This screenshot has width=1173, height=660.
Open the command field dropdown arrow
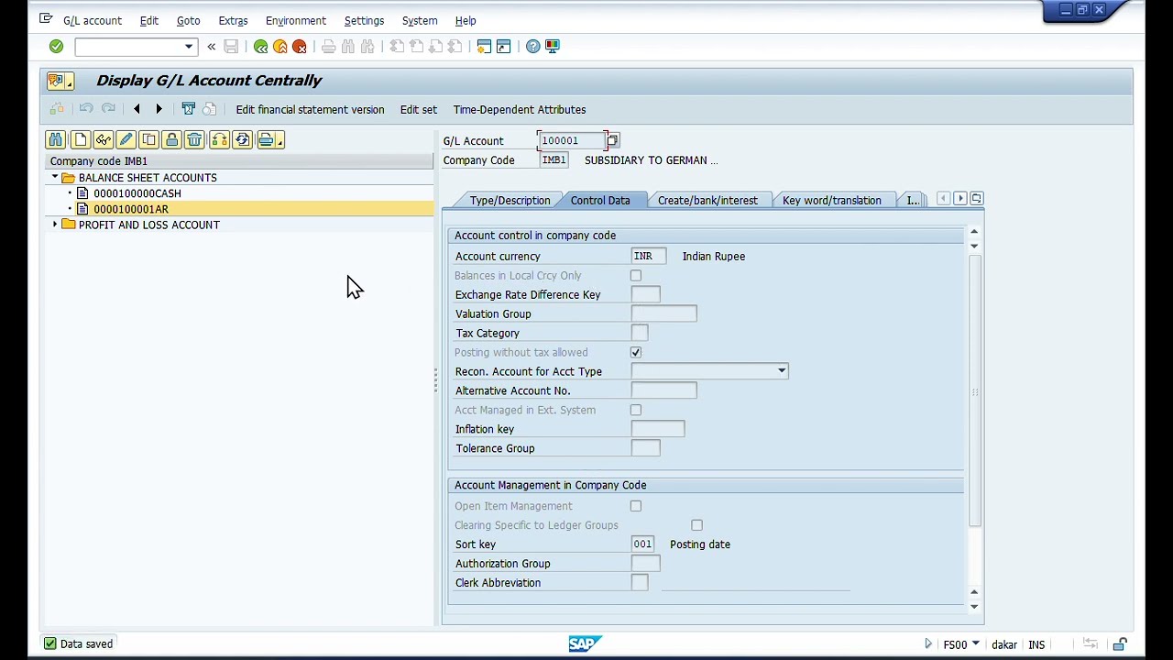click(189, 47)
